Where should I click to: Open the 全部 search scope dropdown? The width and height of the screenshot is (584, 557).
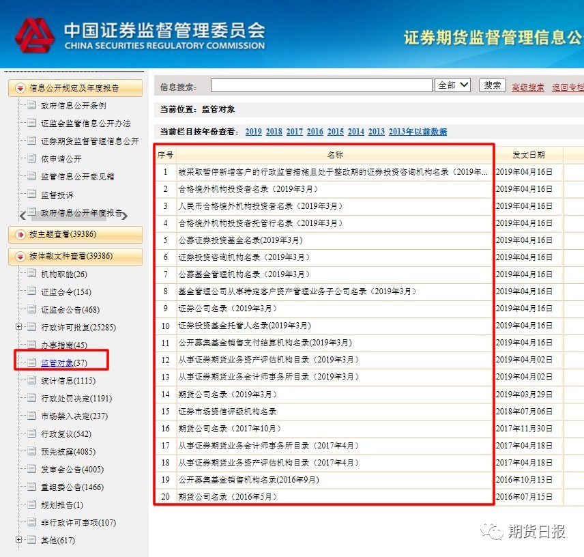[x=453, y=85]
